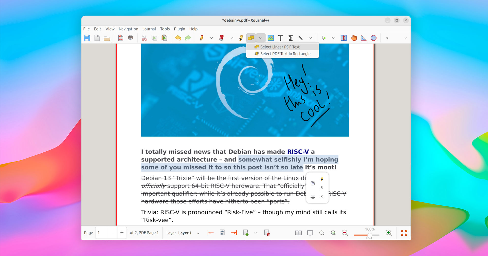
Task: Pick the line drawing shape tool
Action: (300, 38)
